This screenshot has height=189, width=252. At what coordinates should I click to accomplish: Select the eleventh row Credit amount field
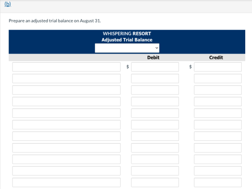click(x=218, y=182)
